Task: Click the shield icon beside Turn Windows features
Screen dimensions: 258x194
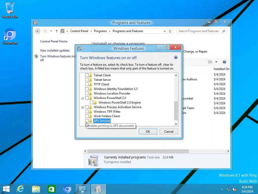Action: coord(36,56)
